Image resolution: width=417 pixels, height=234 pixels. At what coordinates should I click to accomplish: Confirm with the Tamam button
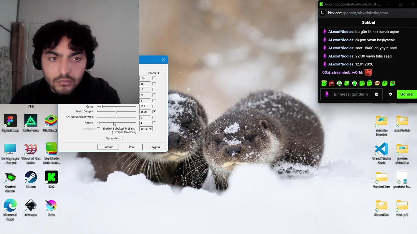[108, 147]
